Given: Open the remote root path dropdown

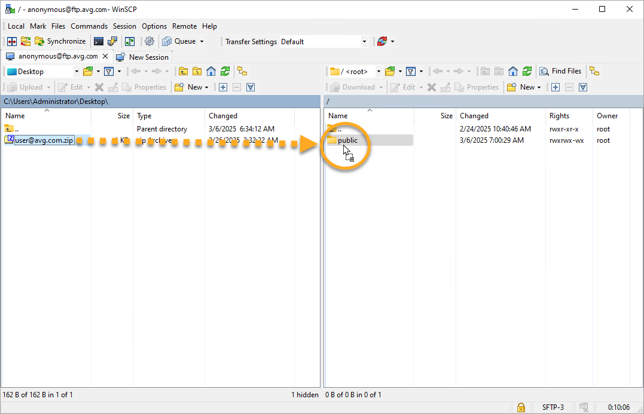Looking at the screenshot, I should [379, 72].
